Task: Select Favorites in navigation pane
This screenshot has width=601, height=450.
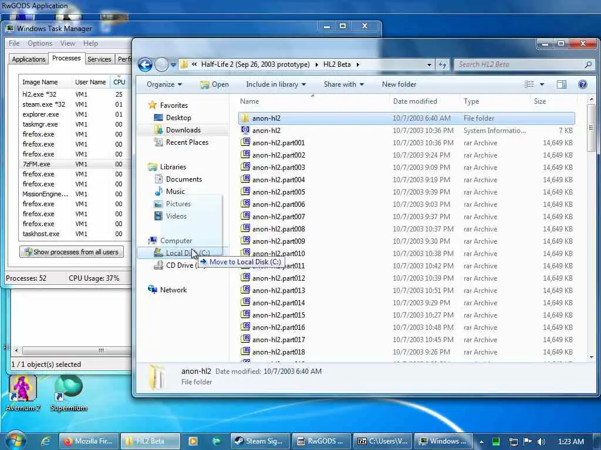Action: (174, 105)
